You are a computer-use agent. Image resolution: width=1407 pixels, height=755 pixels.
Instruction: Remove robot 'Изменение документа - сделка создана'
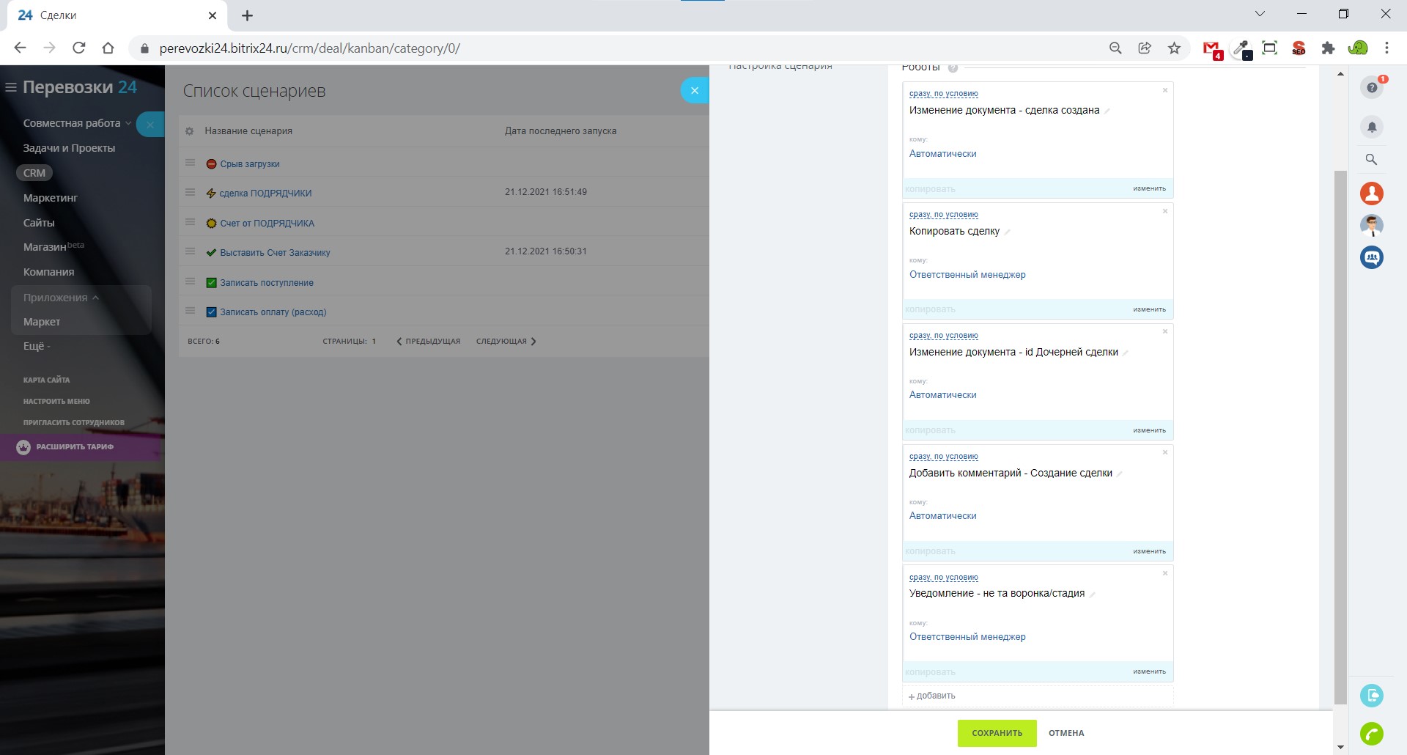[1165, 90]
